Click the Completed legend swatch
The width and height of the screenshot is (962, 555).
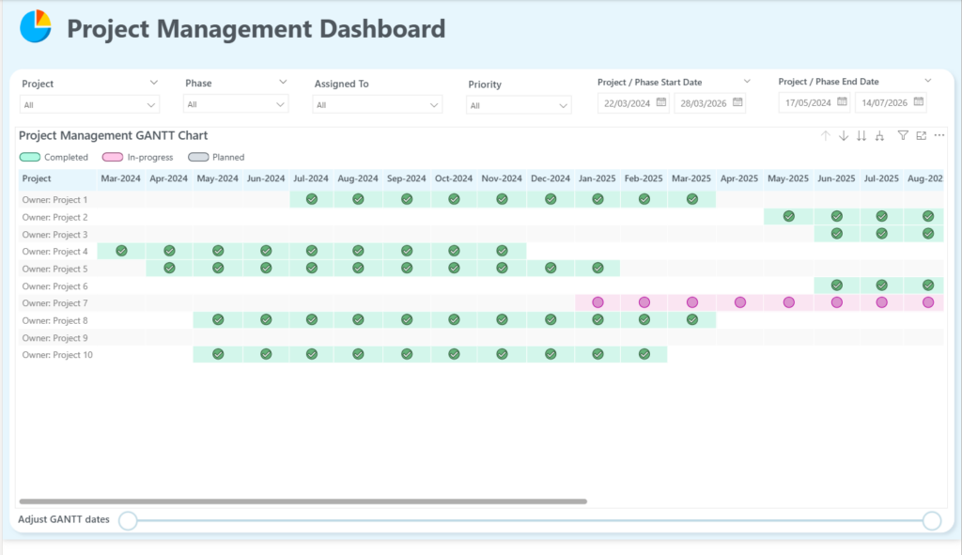[x=30, y=157]
